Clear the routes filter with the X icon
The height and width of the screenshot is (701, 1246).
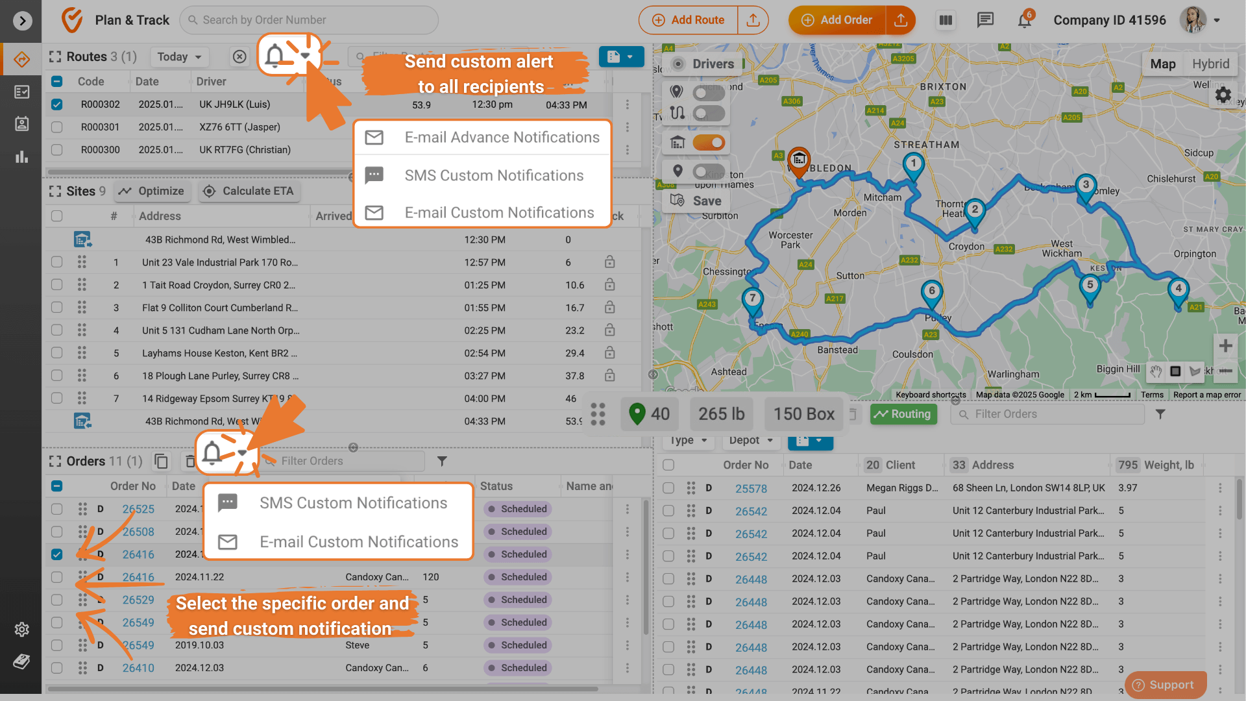(x=239, y=57)
